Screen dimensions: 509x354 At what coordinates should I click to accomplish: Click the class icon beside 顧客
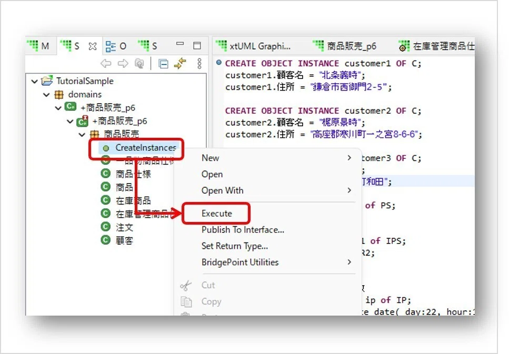(x=105, y=240)
